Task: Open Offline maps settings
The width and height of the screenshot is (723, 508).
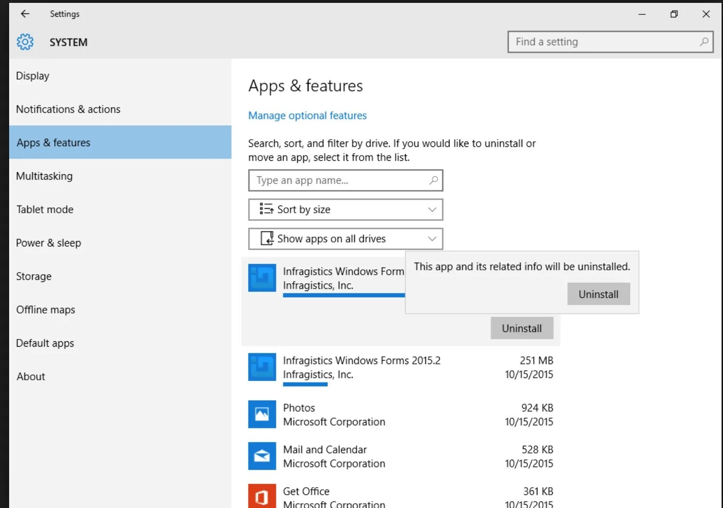Action: pyautogui.click(x=120, y=310)
